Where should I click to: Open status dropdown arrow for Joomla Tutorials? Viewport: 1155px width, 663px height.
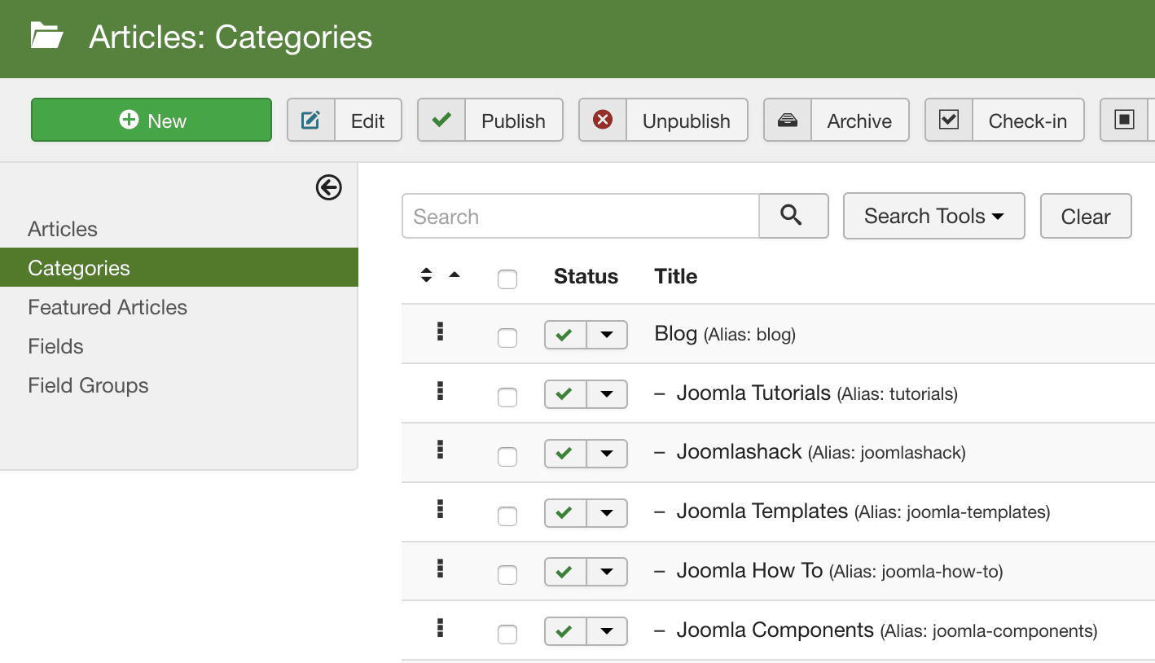pos(607,394)
